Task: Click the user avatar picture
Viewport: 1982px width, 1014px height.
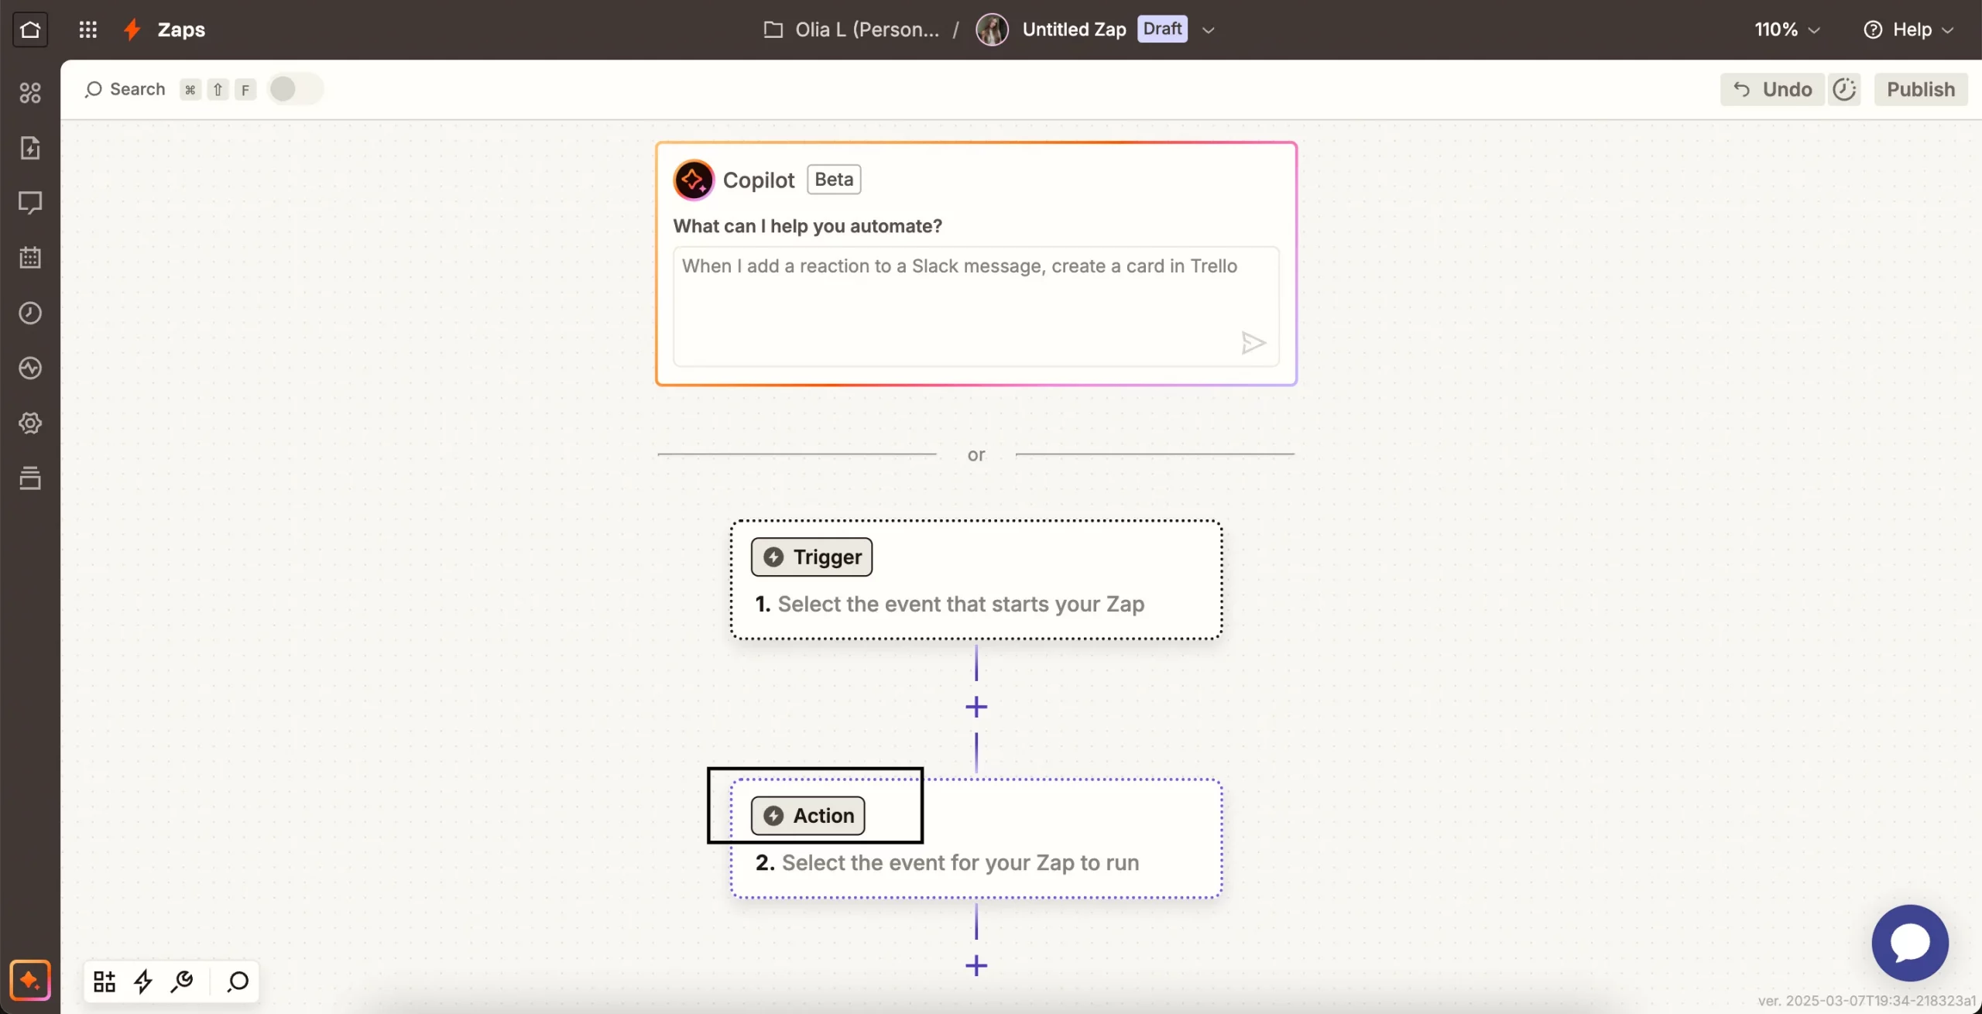Action: click(992, 29)
